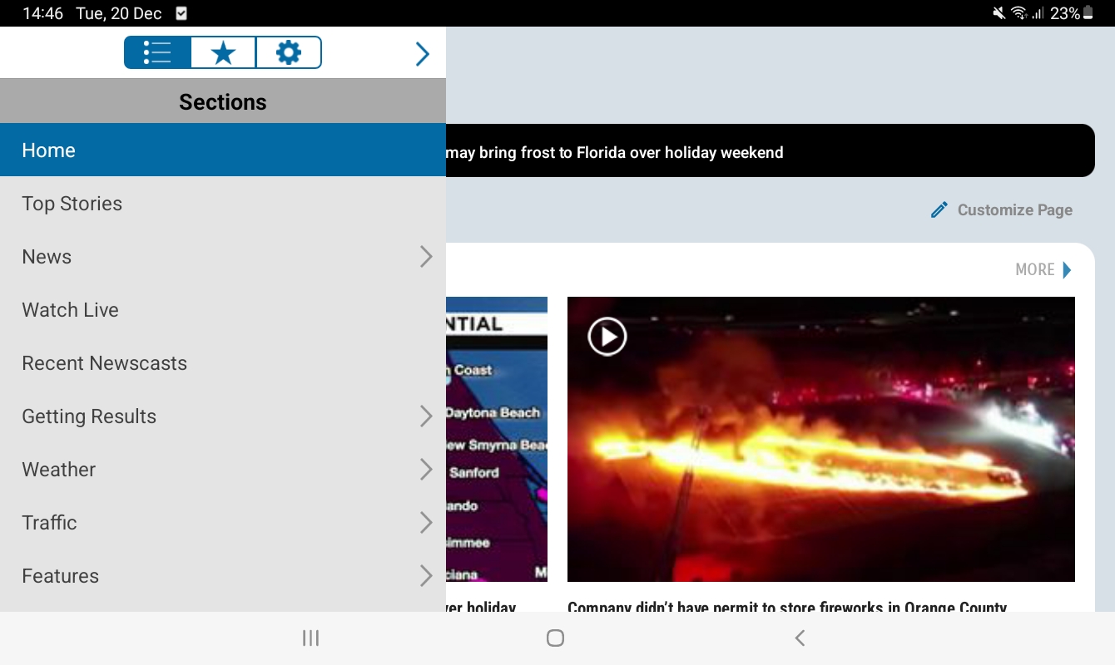Image resolution: width=1115 pixels, height=665 pixels.
Task: Expand the Features submenu chevron
Action: click(x=426, y=576)
